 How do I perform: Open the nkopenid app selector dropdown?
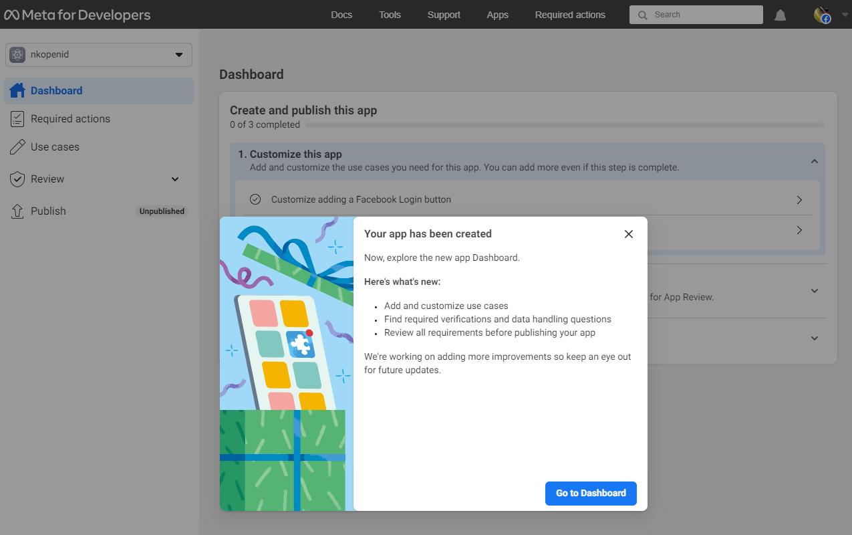pos(99,55)
